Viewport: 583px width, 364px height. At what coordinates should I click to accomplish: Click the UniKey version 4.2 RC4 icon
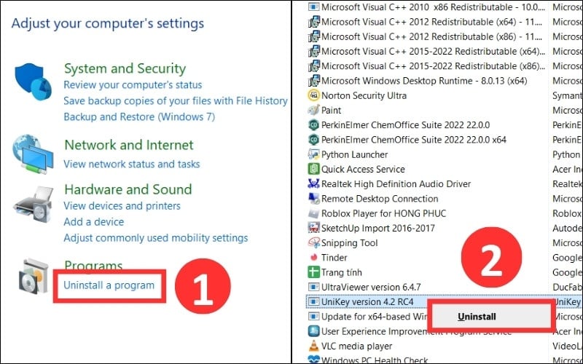[x=313, y=301]
